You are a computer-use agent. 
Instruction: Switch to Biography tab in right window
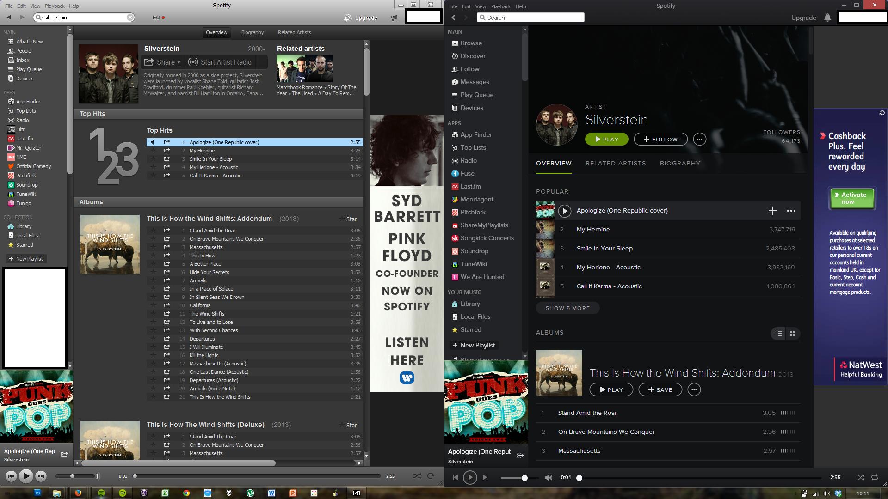click(x=680, y=163)
